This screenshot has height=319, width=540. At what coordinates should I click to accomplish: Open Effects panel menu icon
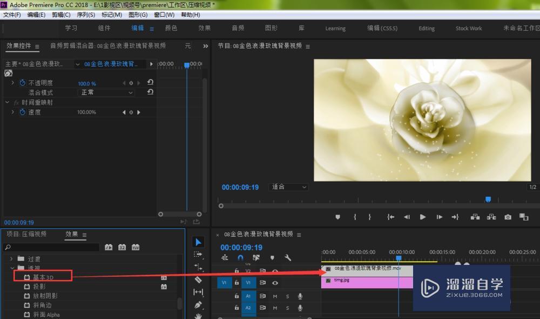pyautogui.click(x=84, y=235)
